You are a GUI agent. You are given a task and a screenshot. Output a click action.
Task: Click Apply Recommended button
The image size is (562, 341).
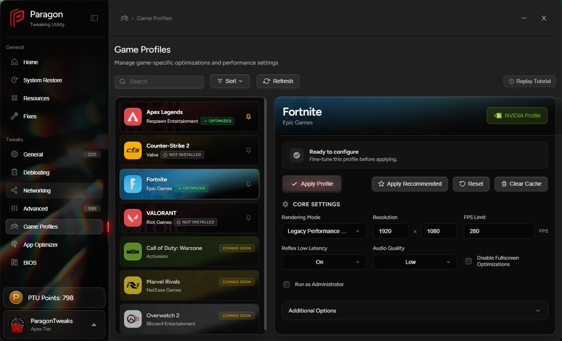pos(410,184)
